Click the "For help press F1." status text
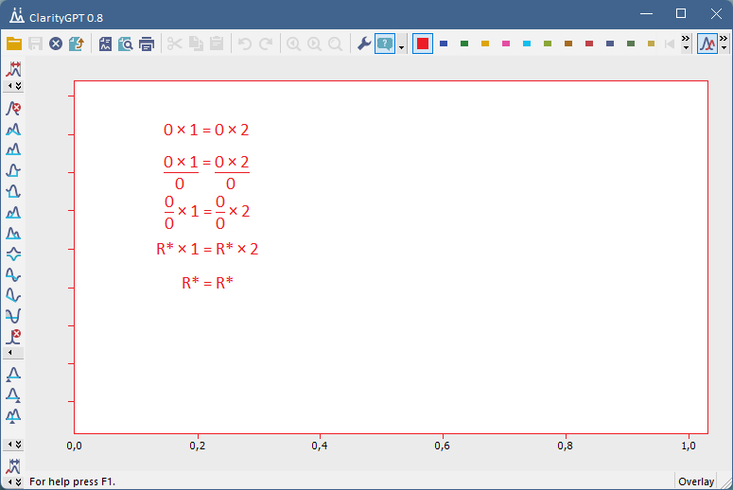The image size is (733, 490). pyautogui.click(x=72, y=481)
